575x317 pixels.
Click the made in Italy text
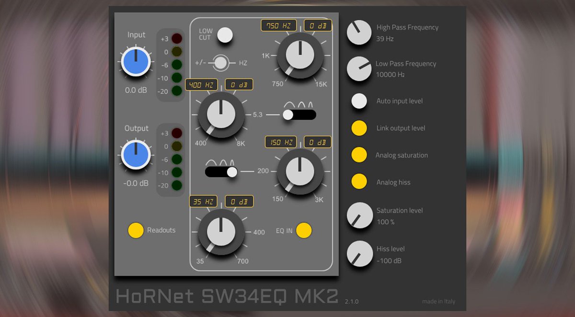[439, 302]
